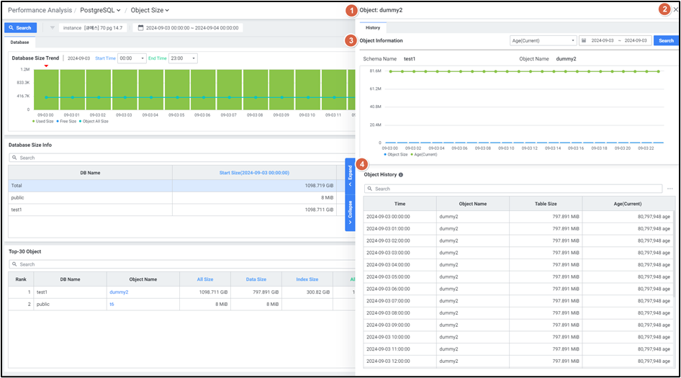The height and width of the screenshot is (378, 681).
Task: Click the Object History search field
Action: 513,189
